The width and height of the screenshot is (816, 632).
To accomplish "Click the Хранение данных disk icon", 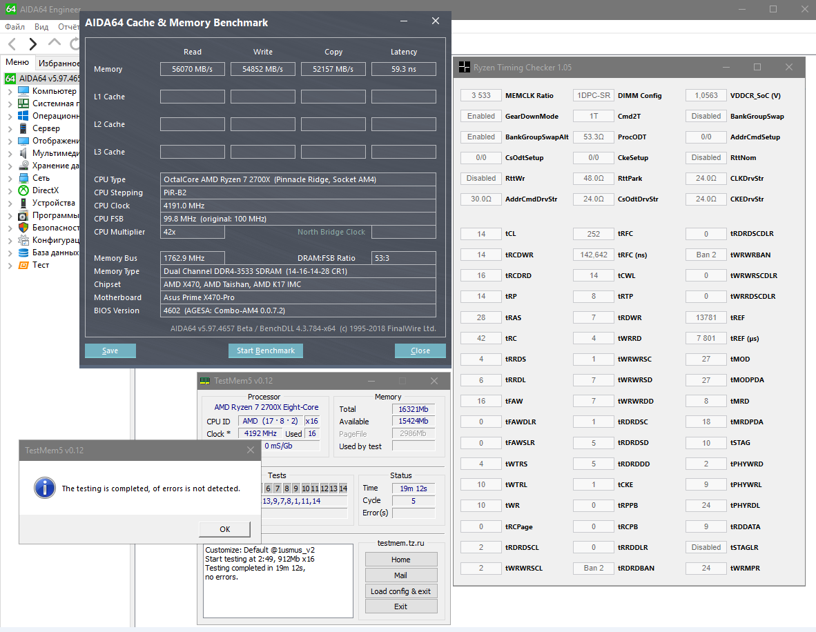I will [23, 166].
